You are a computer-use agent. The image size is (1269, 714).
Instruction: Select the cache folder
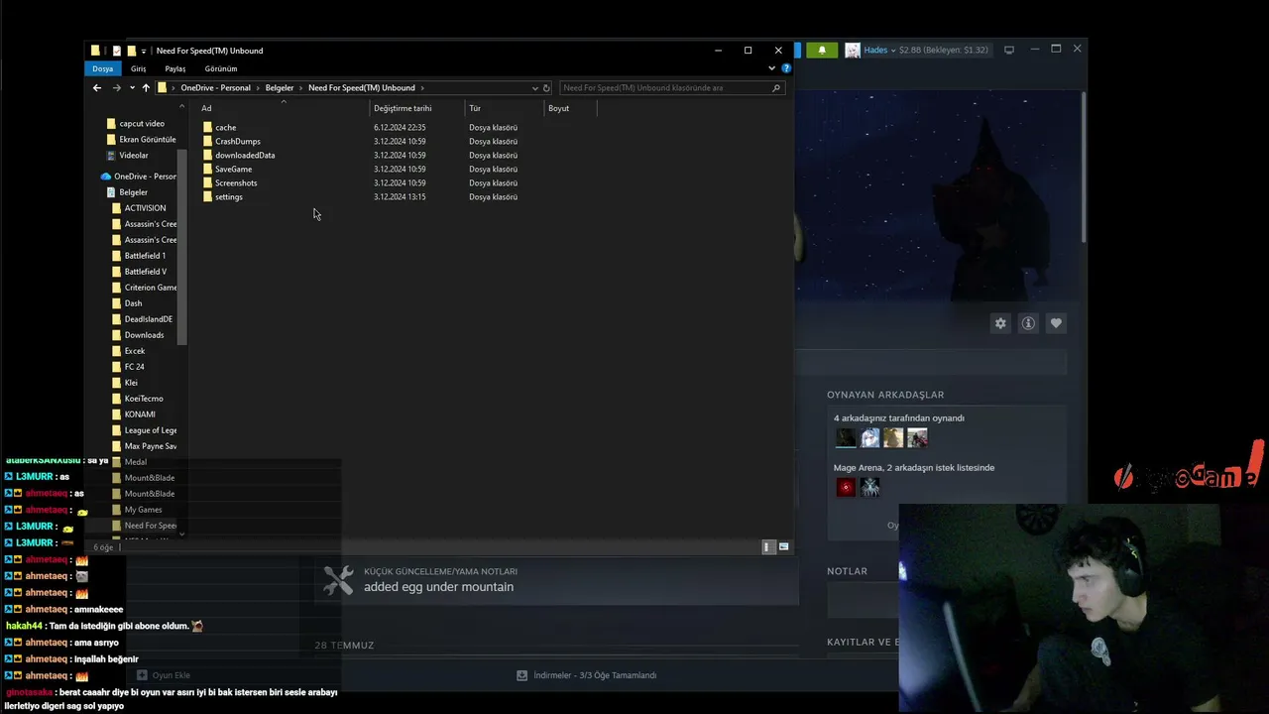tap(225, 128)
